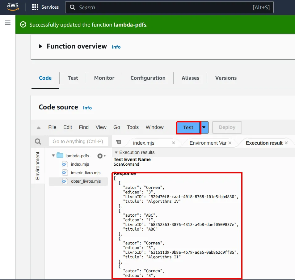Select index.mjs in the file tree
This screenshot has height=280, width=295.
(80, 164)
